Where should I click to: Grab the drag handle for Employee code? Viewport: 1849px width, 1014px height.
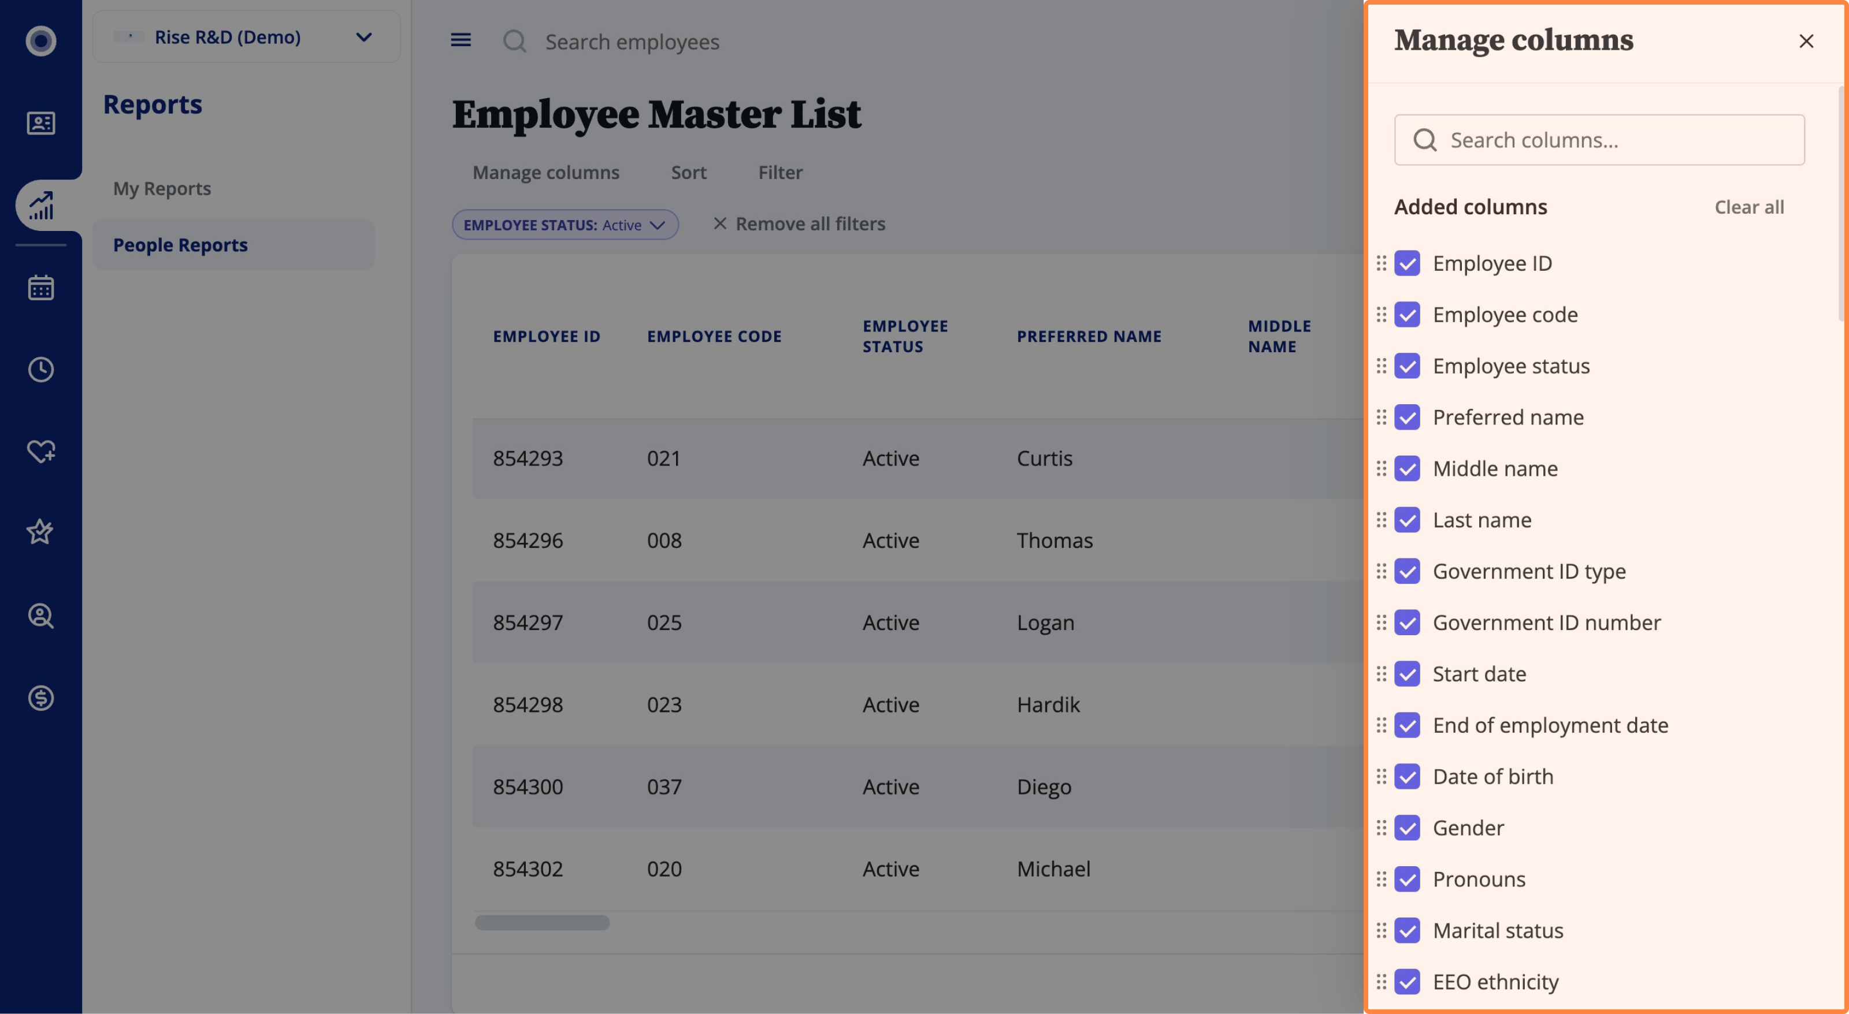(x=1381, y=314)
